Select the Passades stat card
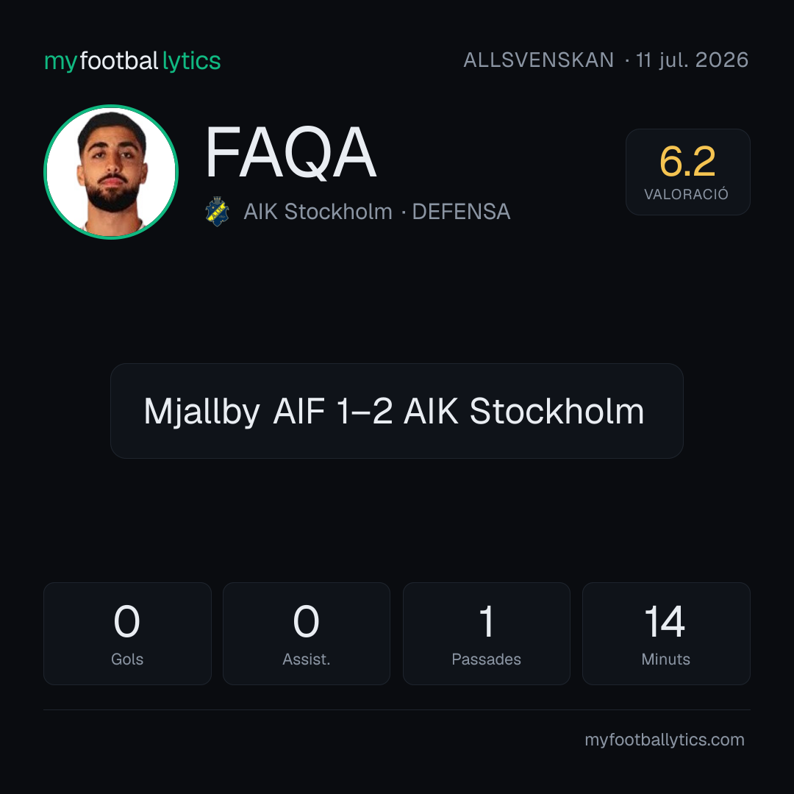The image size is (794, 794). [x=486, y=634]
